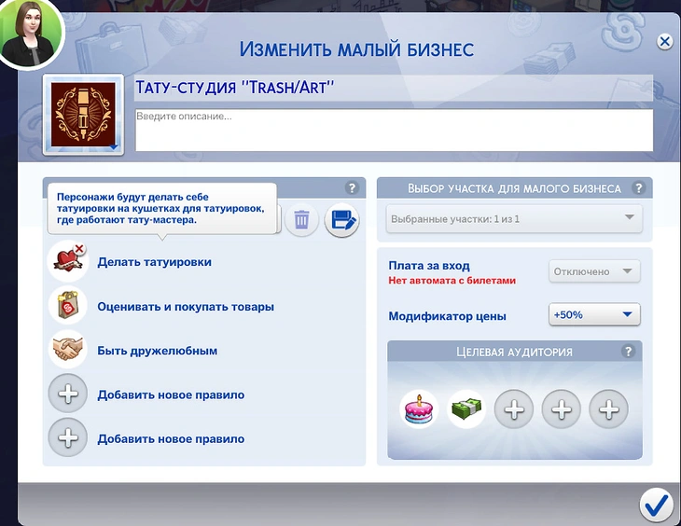Click the Оценивать и покупать товары shopping bag icon

(x=68, y=306)
